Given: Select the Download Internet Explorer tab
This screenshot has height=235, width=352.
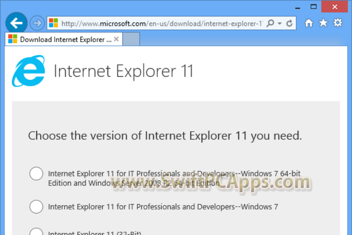Looking at the screenshot, I should 64,39.
